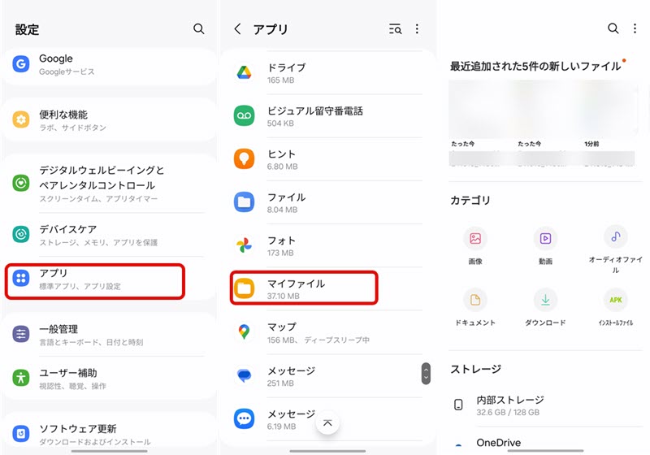Select the Google マップ app icon
Screen dimensions: 650x455
[245, 332]
